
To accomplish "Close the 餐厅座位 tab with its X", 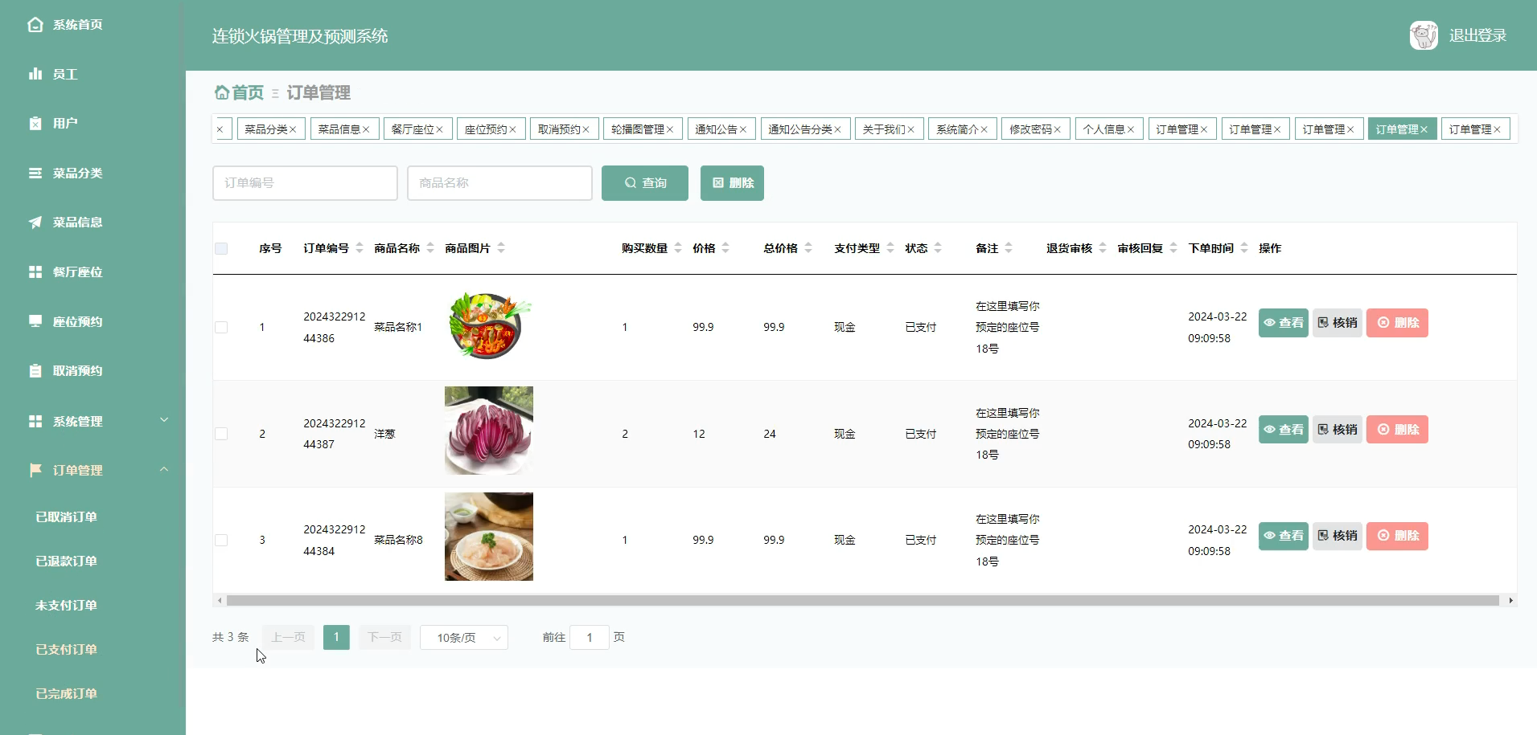I will 439,129.
